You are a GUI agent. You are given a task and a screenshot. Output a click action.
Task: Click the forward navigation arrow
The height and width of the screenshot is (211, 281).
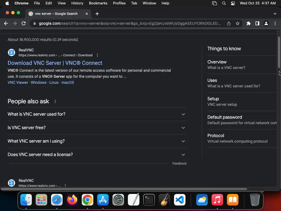pos(15,23)
